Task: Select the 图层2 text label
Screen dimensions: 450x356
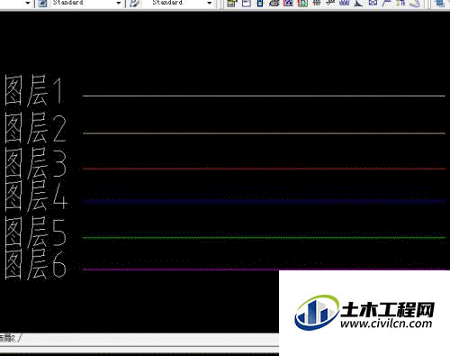Action: click(35, 128)
